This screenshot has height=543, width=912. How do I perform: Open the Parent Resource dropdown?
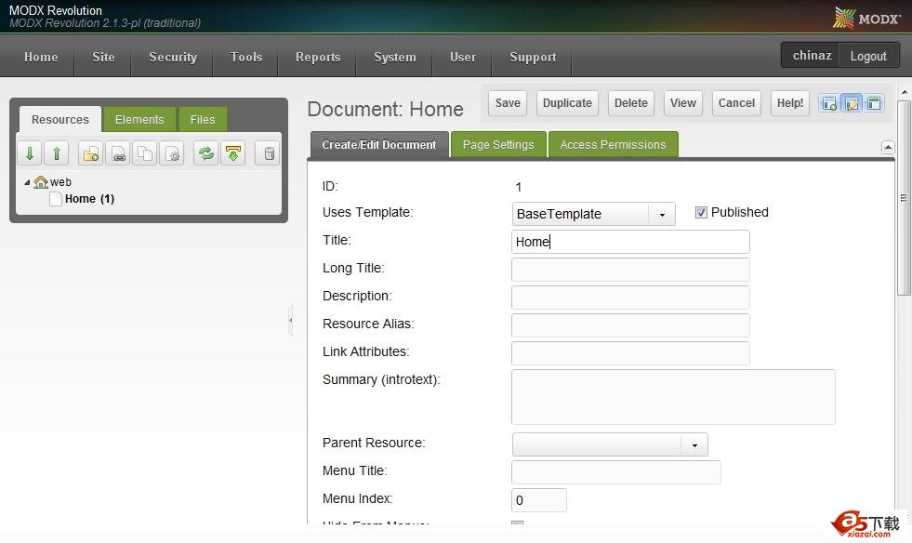click(x=694, y=444)
